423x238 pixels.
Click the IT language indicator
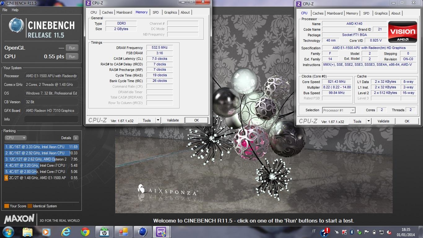314,231
